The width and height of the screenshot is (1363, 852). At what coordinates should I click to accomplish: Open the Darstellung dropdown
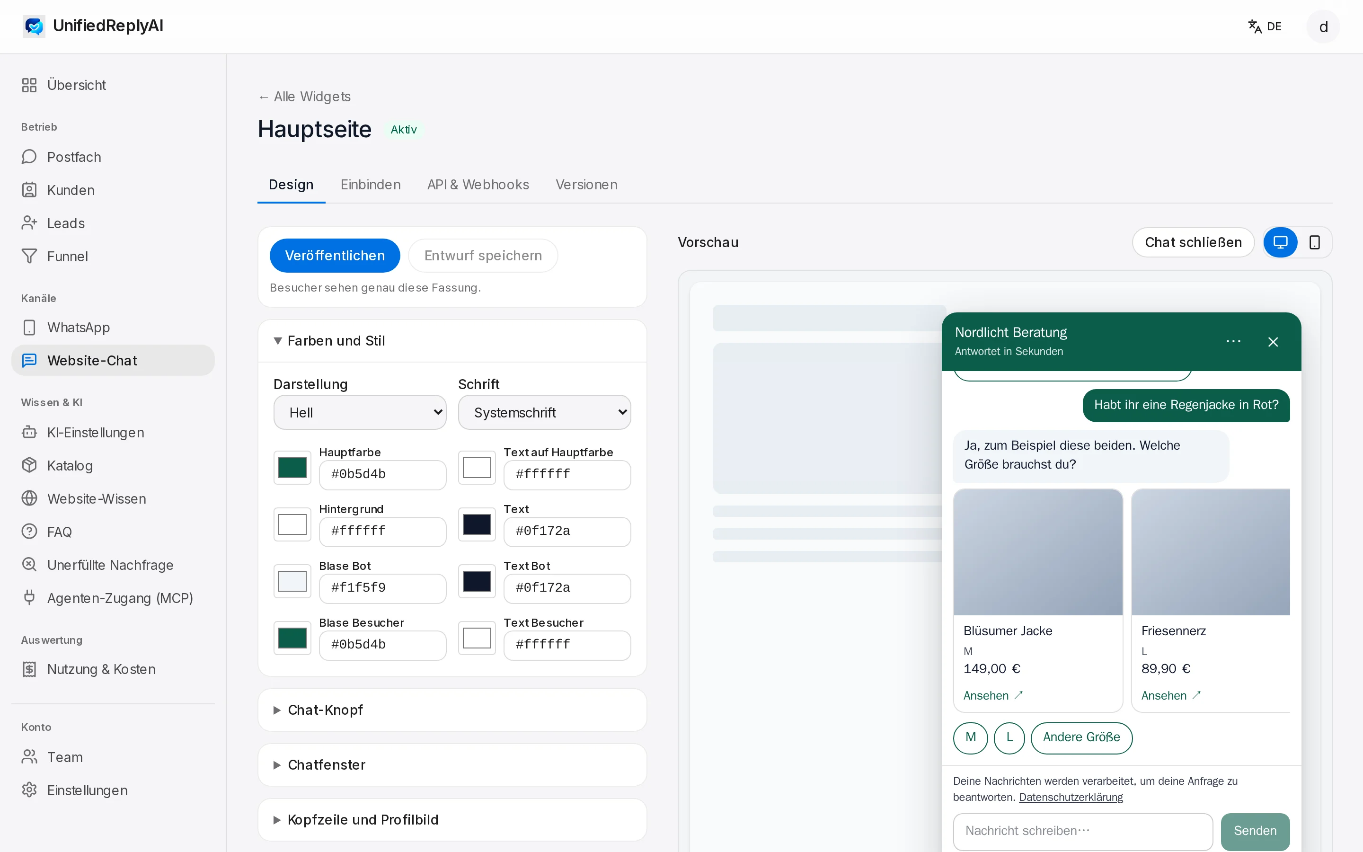coord(360,412)
